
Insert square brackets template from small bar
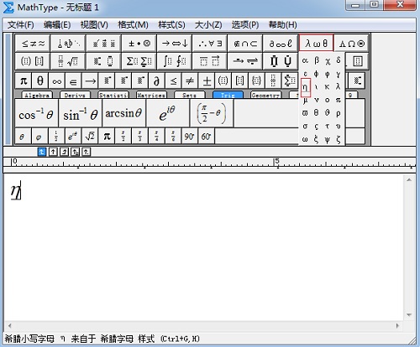[x=240, y=81]
